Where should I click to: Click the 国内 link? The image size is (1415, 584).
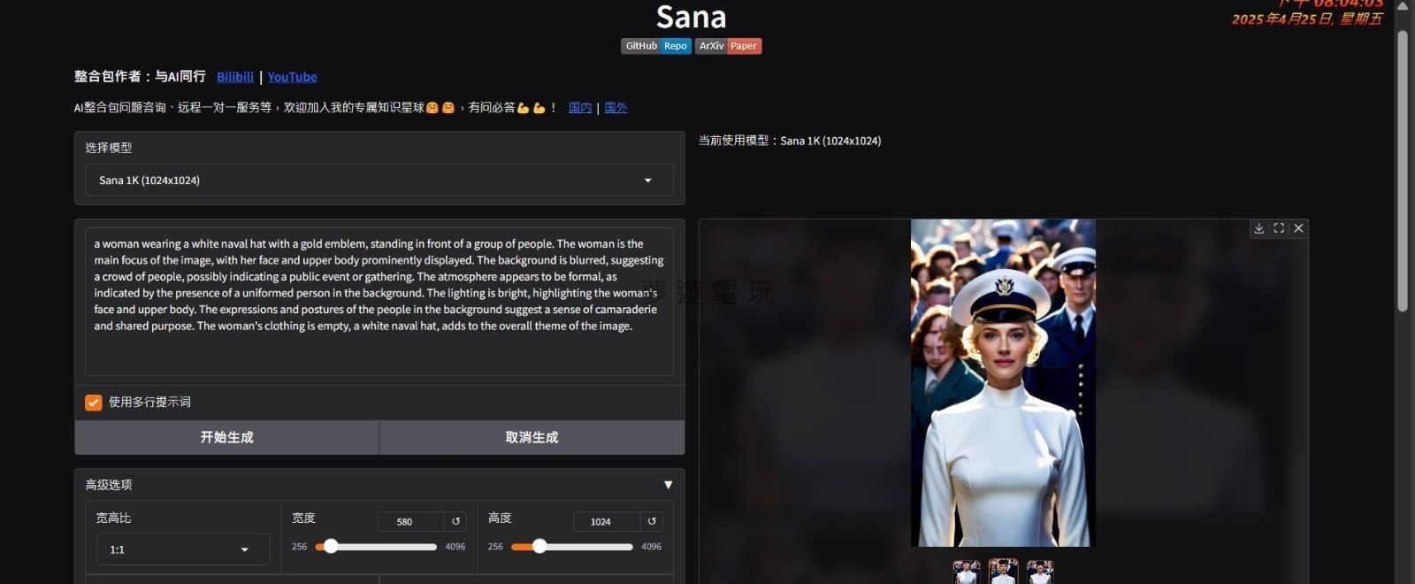(580, 108)
